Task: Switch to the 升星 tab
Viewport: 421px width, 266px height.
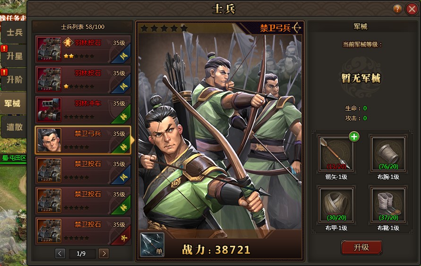Action: click(14, 56)
